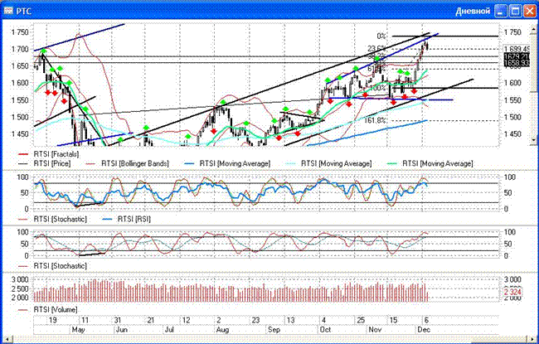Click the 'Дневной' timeframe label in title bar

(x=473, y=11)
